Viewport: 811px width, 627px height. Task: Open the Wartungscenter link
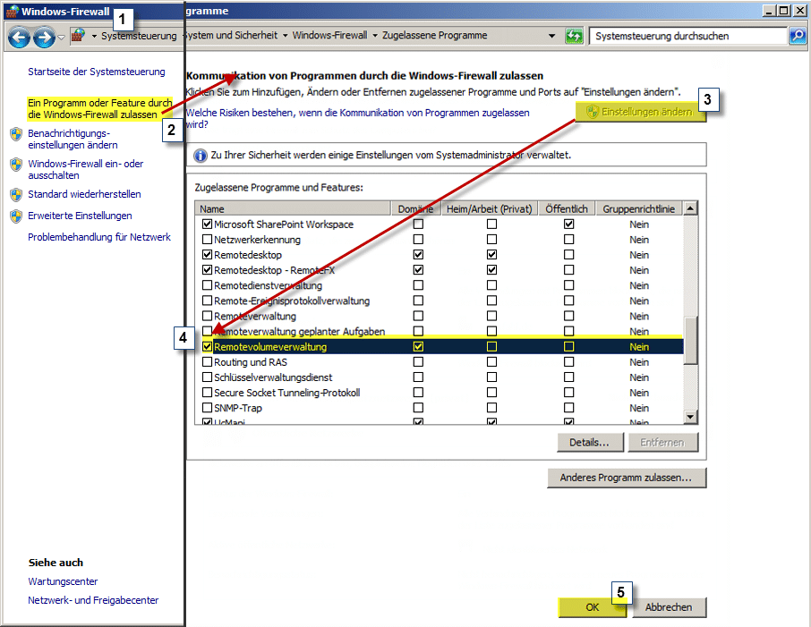click(63, 581)
